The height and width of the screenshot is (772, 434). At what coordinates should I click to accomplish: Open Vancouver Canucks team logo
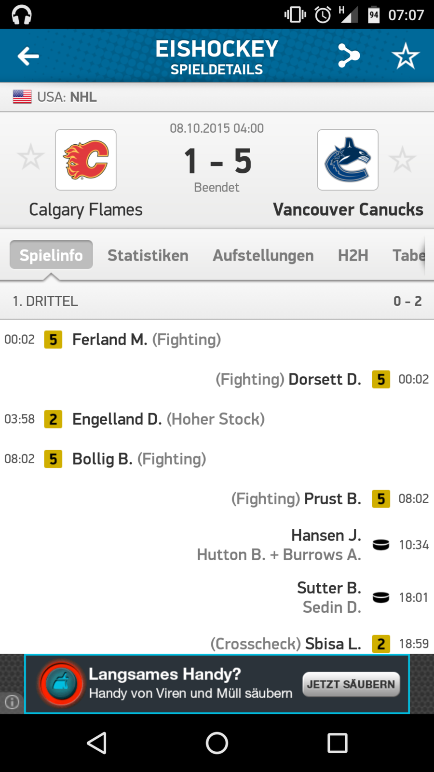(348, 160)
